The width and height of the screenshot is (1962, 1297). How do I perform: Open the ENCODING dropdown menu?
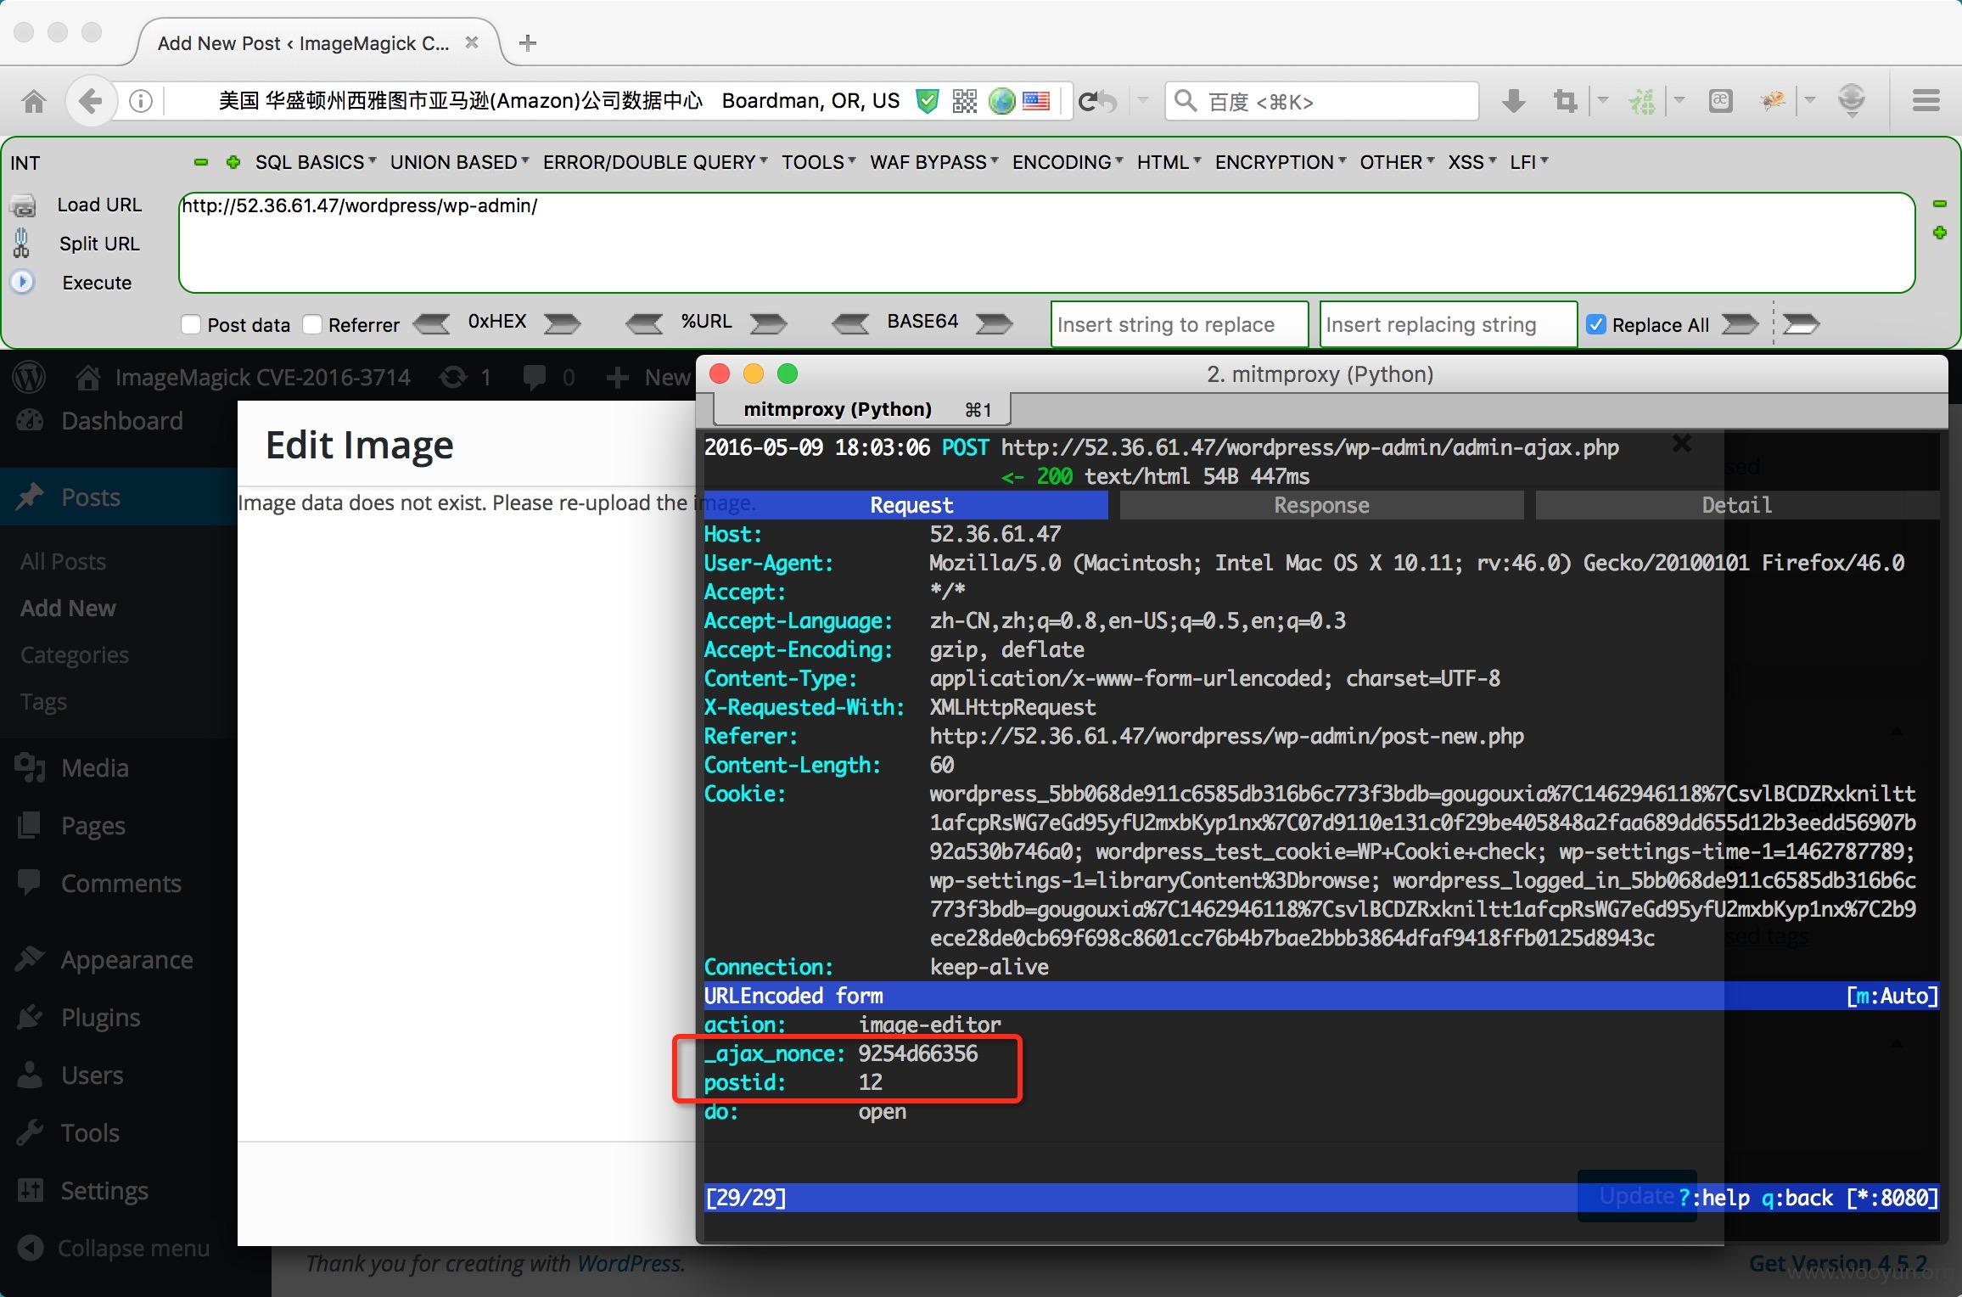1068,162
